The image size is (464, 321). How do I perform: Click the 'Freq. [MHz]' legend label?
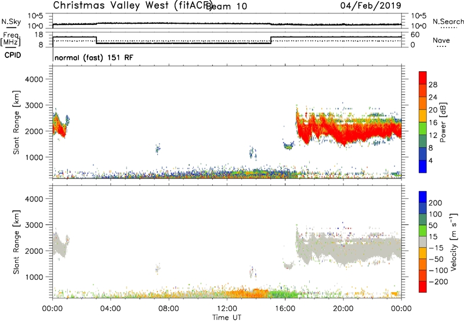tap(10, 39)
